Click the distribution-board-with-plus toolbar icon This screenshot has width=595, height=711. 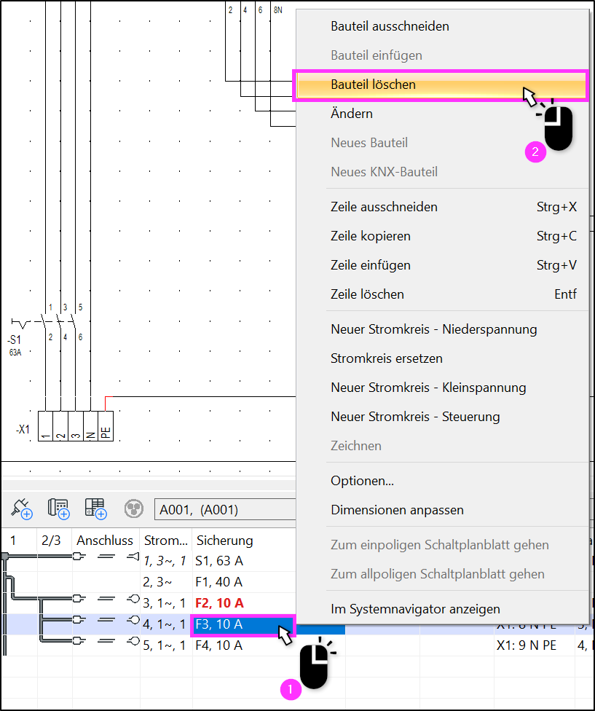[95, 508]
